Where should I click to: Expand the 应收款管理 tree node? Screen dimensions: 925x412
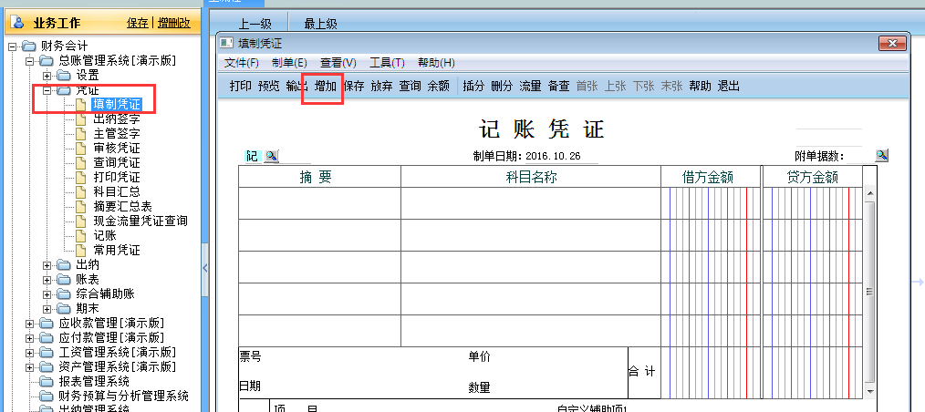tap(30, 324)
